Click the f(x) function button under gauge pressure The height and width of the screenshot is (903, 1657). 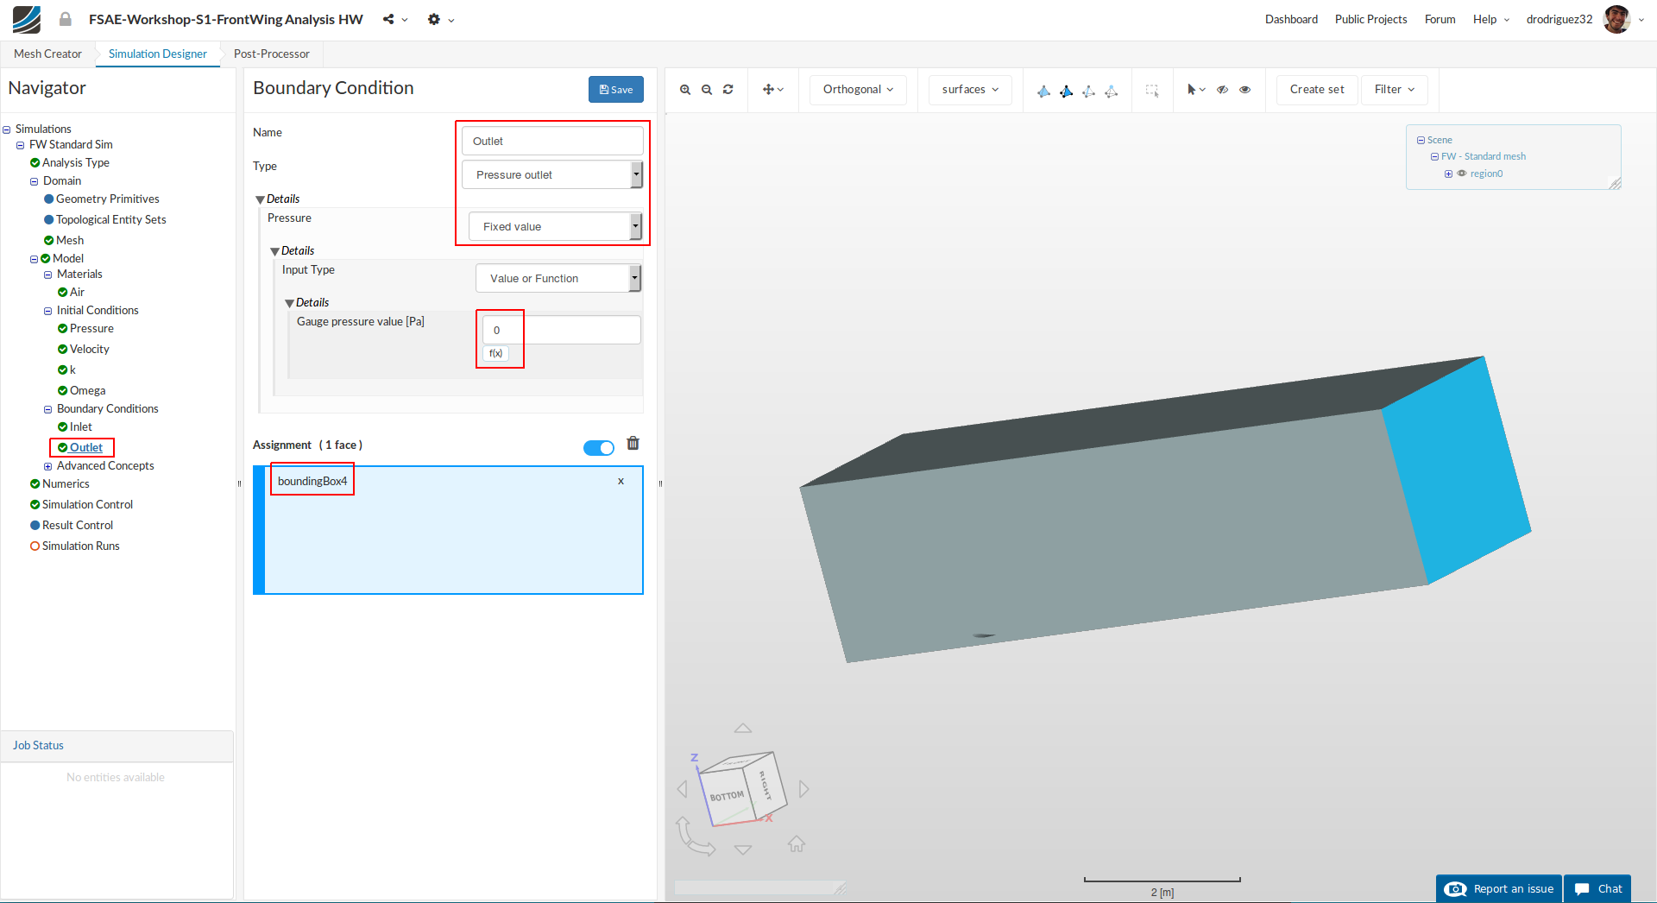tap(495, 353)
